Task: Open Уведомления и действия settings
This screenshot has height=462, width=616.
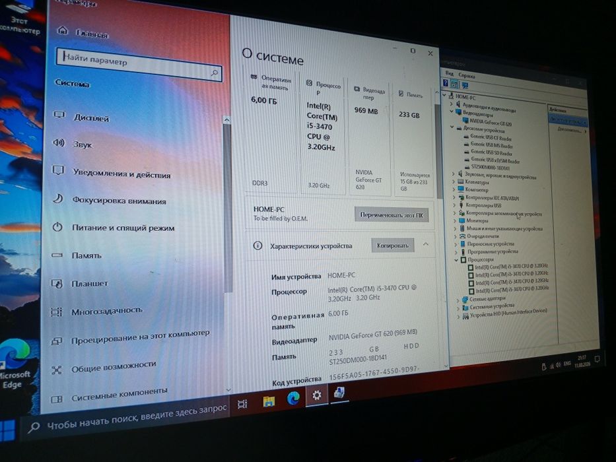Action: pyautogui.click(x=121, y=174)
